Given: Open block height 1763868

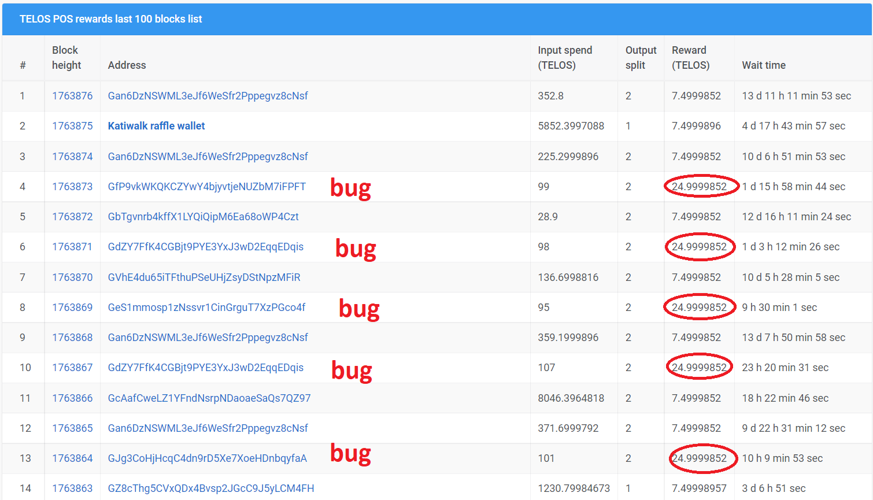Looking at the screenshot, I should coord(72,338).
